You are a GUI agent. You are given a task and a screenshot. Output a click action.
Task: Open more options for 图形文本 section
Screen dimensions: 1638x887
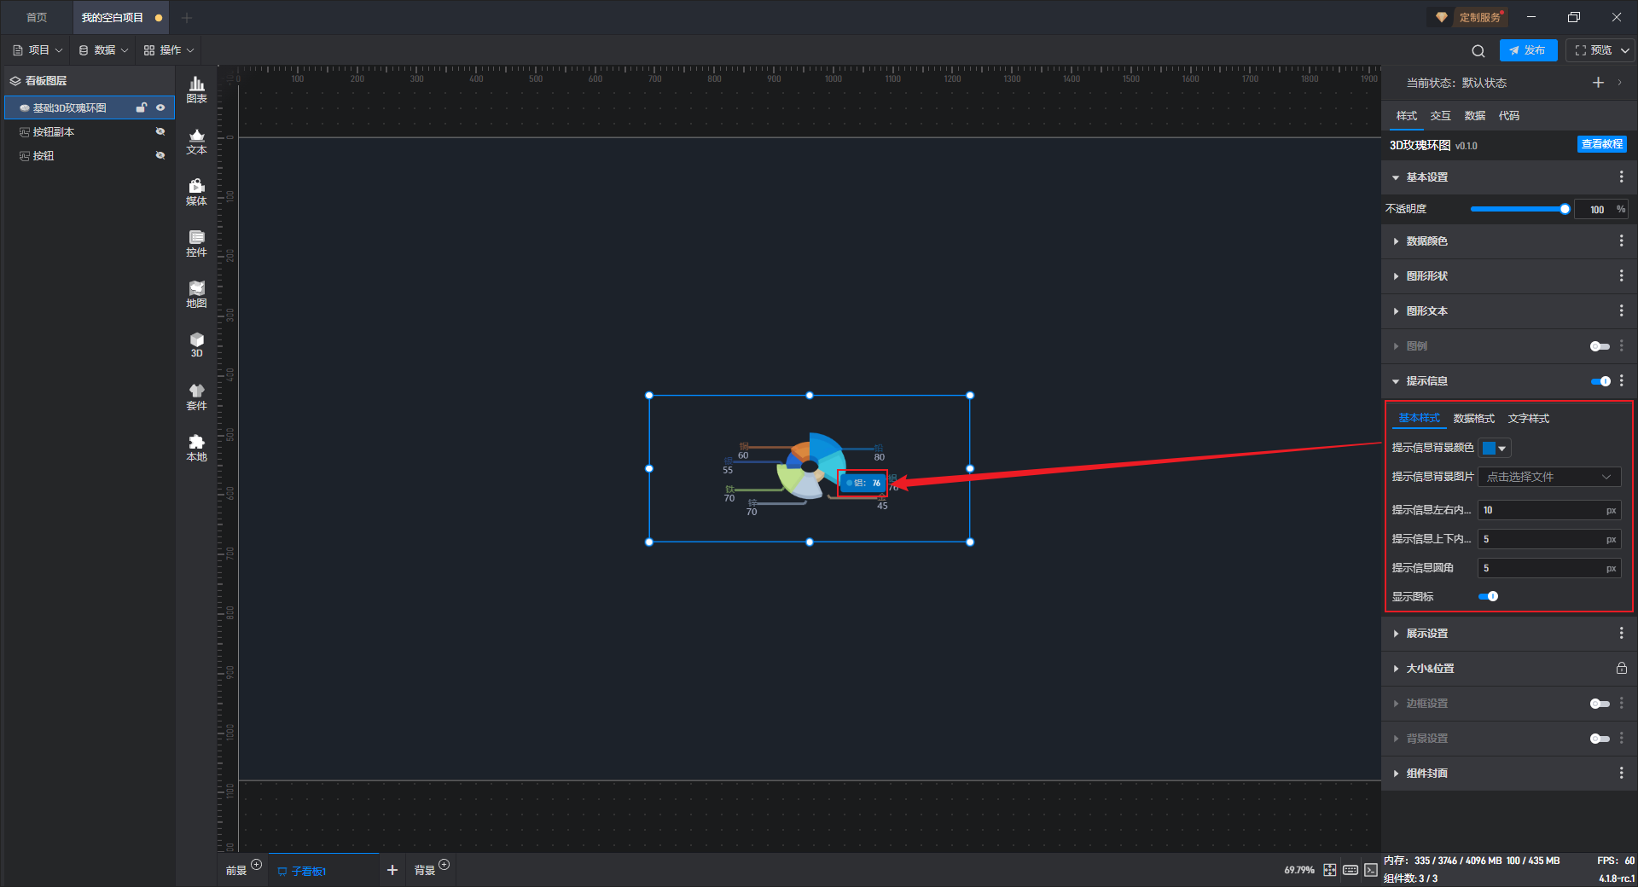(1621, 310)
